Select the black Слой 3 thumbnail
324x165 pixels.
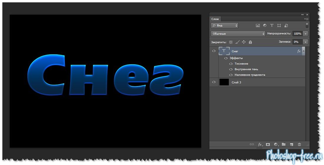pyautogui.click(x=224, y=82)
